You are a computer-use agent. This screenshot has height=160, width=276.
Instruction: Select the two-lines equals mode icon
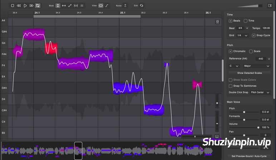pyautogui.click(x=82, y=6)
